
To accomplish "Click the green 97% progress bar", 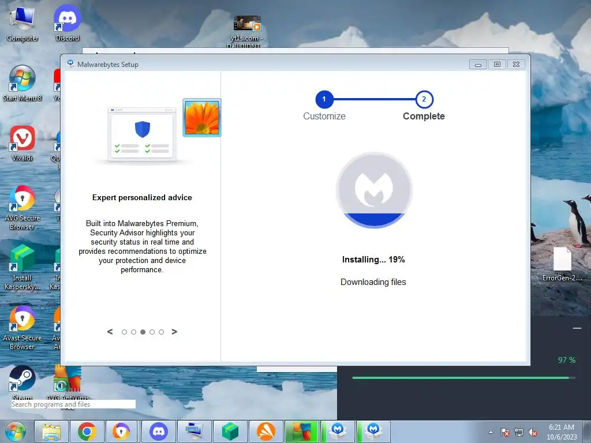I will (463, 378).
